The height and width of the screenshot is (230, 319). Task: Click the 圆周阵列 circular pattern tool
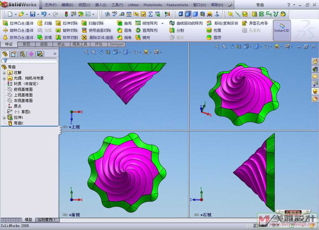147,31
